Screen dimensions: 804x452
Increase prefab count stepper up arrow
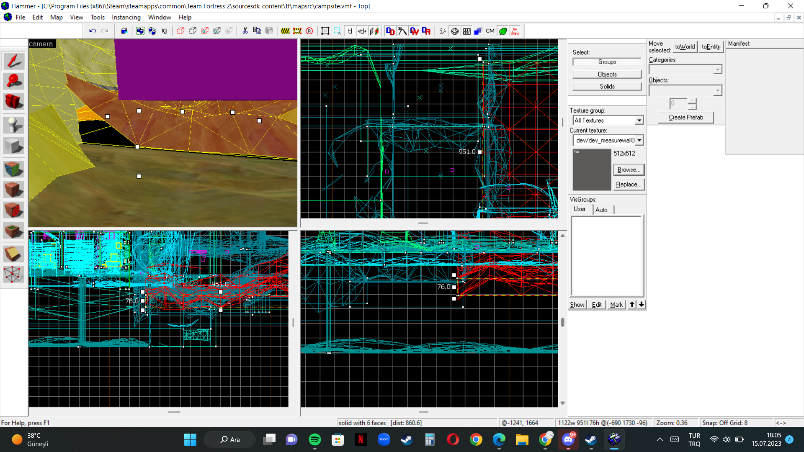692,101
